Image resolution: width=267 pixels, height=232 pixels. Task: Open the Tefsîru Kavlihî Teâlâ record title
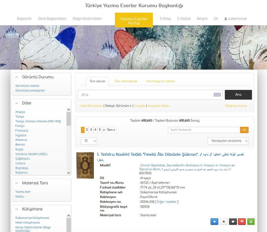[170, 157]
